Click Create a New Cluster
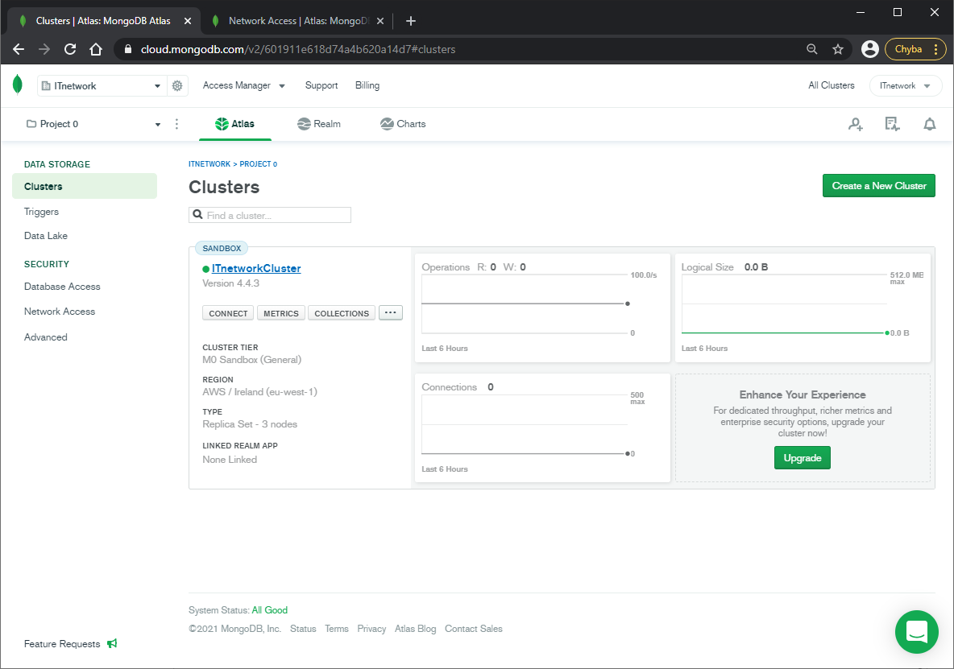 [878, 185]
